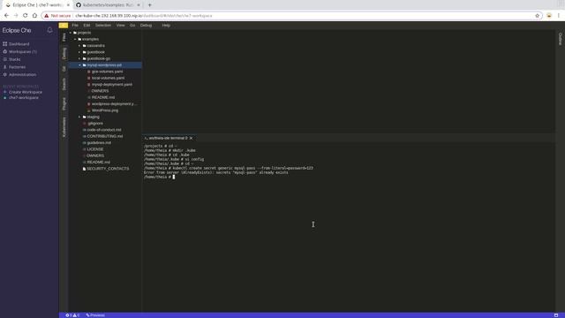565x318 pixels.
Task: Open the Help menu
Action: pyautogui.click(x=166, y=26)
